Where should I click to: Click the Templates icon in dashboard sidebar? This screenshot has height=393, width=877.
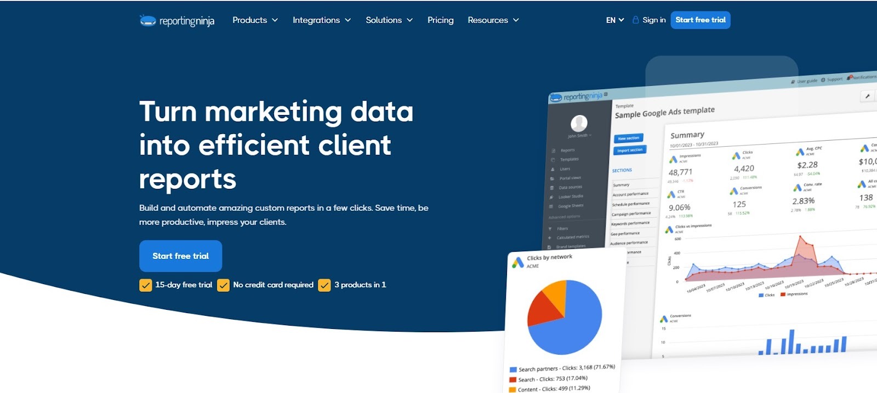pos(553,160)
